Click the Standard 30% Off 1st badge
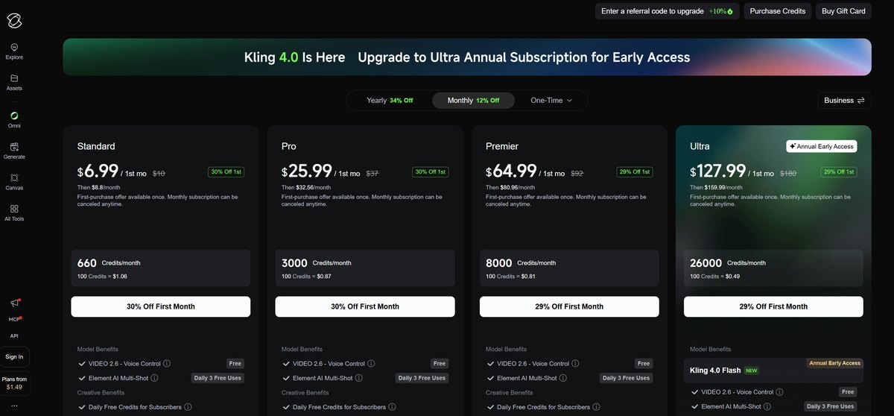894x416 pixels. tap(226, 172)
